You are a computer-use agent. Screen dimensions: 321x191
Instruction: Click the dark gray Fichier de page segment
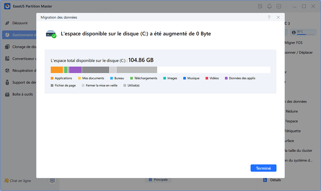tap(96, 70)
